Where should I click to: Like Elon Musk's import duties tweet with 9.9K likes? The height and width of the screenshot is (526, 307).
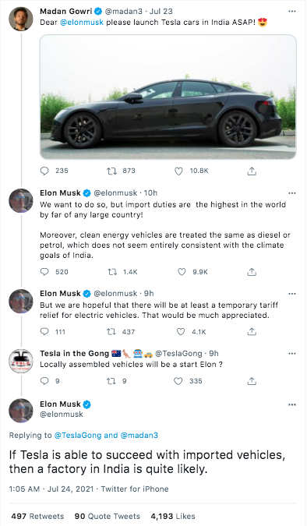182,272
